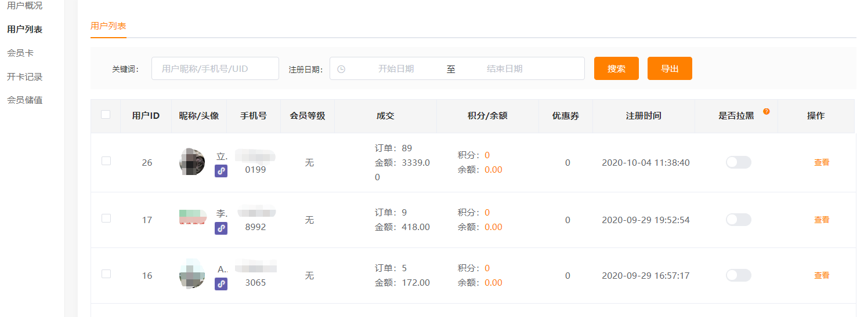Screen dimensions: 864x317
Task: Turn on the blacklist switch for user 16
Action: point(738,275)
